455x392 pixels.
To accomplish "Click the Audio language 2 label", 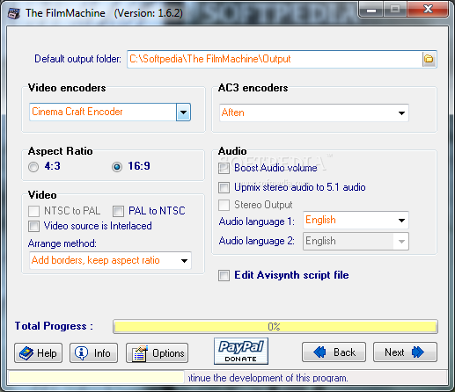I will point(257,241).
